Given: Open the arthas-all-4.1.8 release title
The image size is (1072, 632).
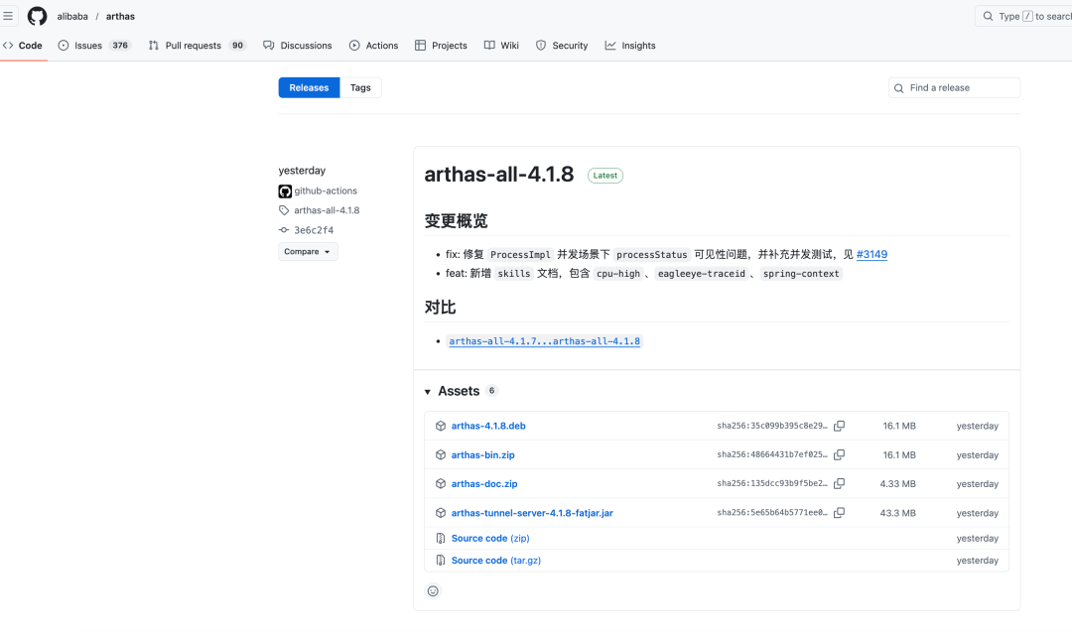Looking at the screenshot, I should coord(499,175).
